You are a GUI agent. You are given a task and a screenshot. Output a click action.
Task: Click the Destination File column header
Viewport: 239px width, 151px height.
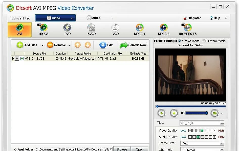(x=113, y=54)
